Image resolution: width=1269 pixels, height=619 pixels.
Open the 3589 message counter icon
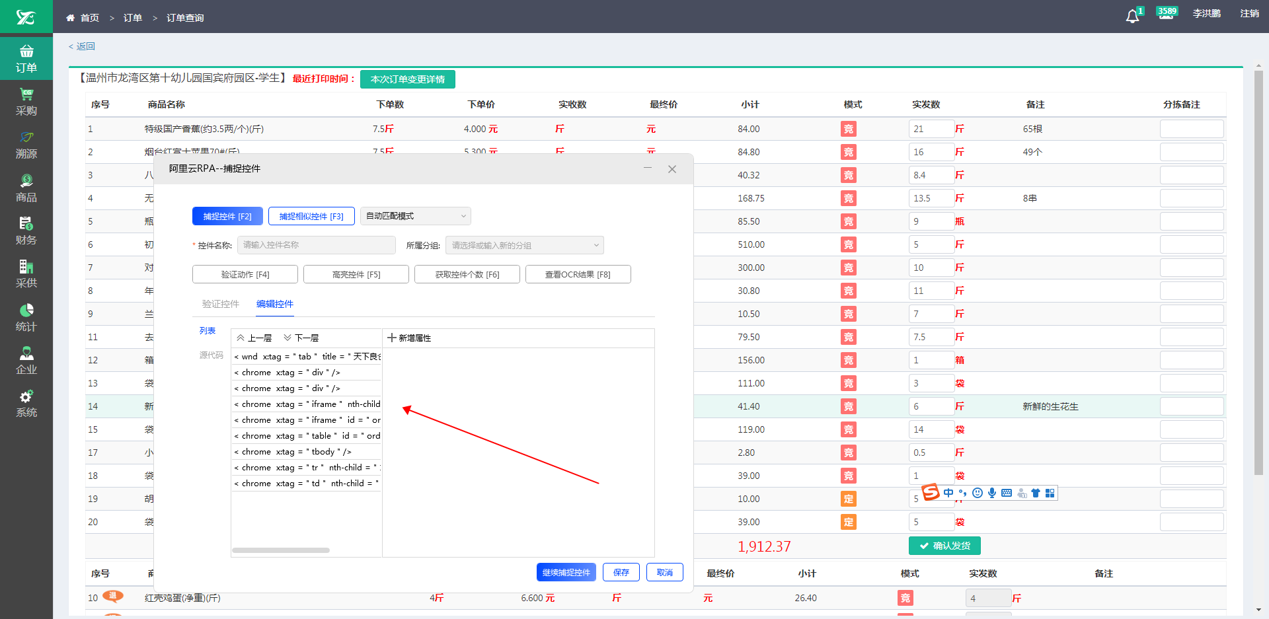(1167, 13)
